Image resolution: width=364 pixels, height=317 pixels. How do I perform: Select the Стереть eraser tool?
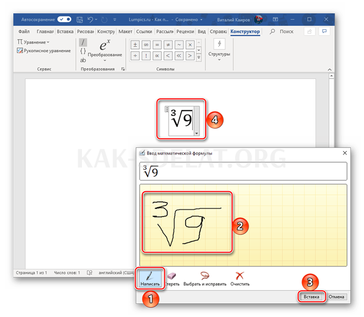pos(172,279)
